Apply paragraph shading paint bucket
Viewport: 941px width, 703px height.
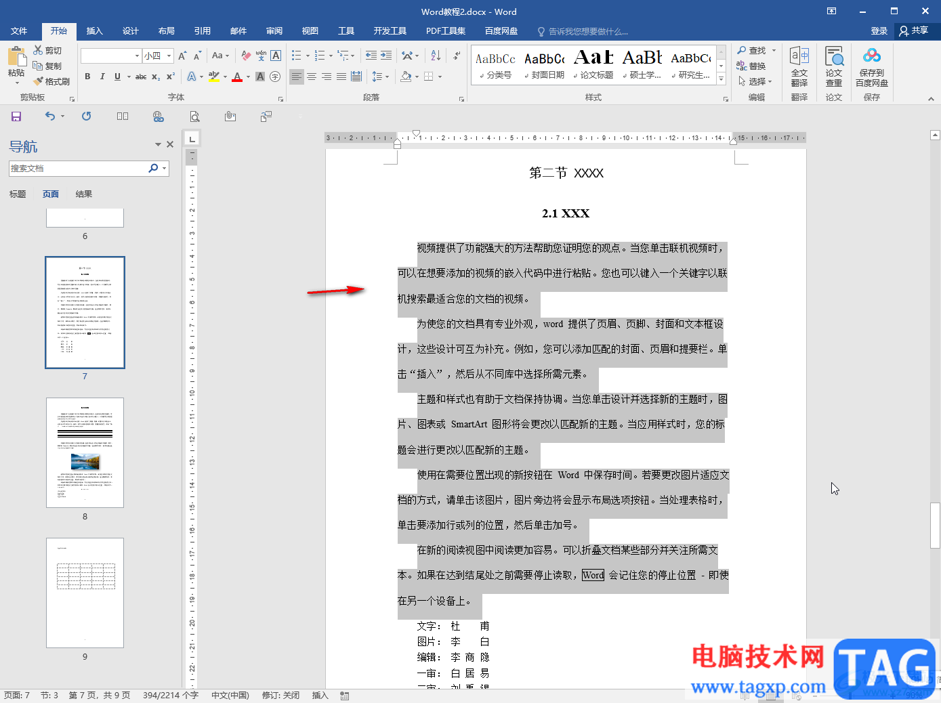click(406, 77)
